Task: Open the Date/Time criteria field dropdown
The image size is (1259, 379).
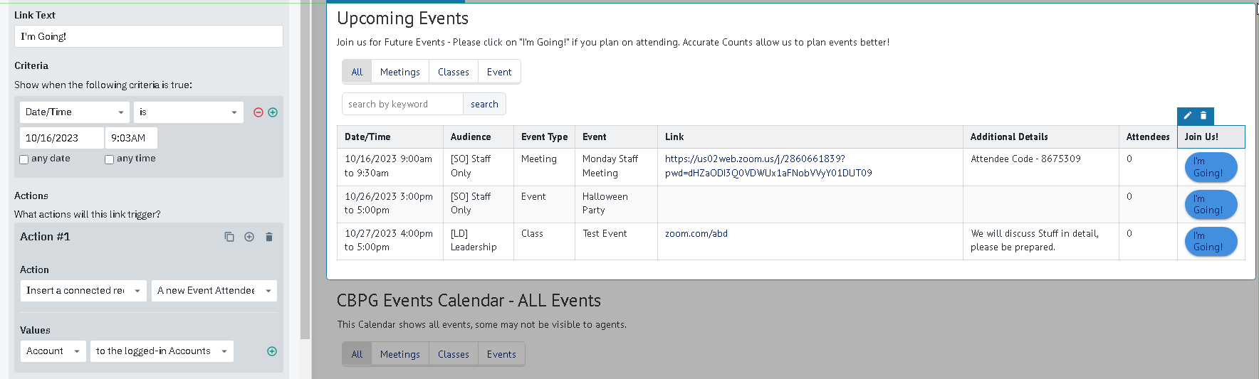Action: pyautogui.click(x=74, y=112)
